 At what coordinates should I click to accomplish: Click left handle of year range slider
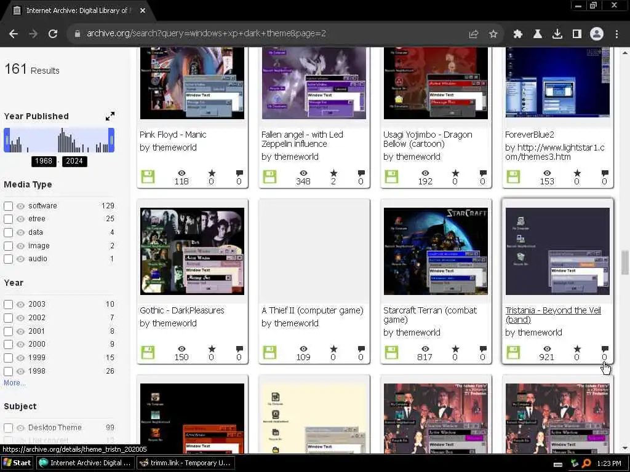click(7, 140)
